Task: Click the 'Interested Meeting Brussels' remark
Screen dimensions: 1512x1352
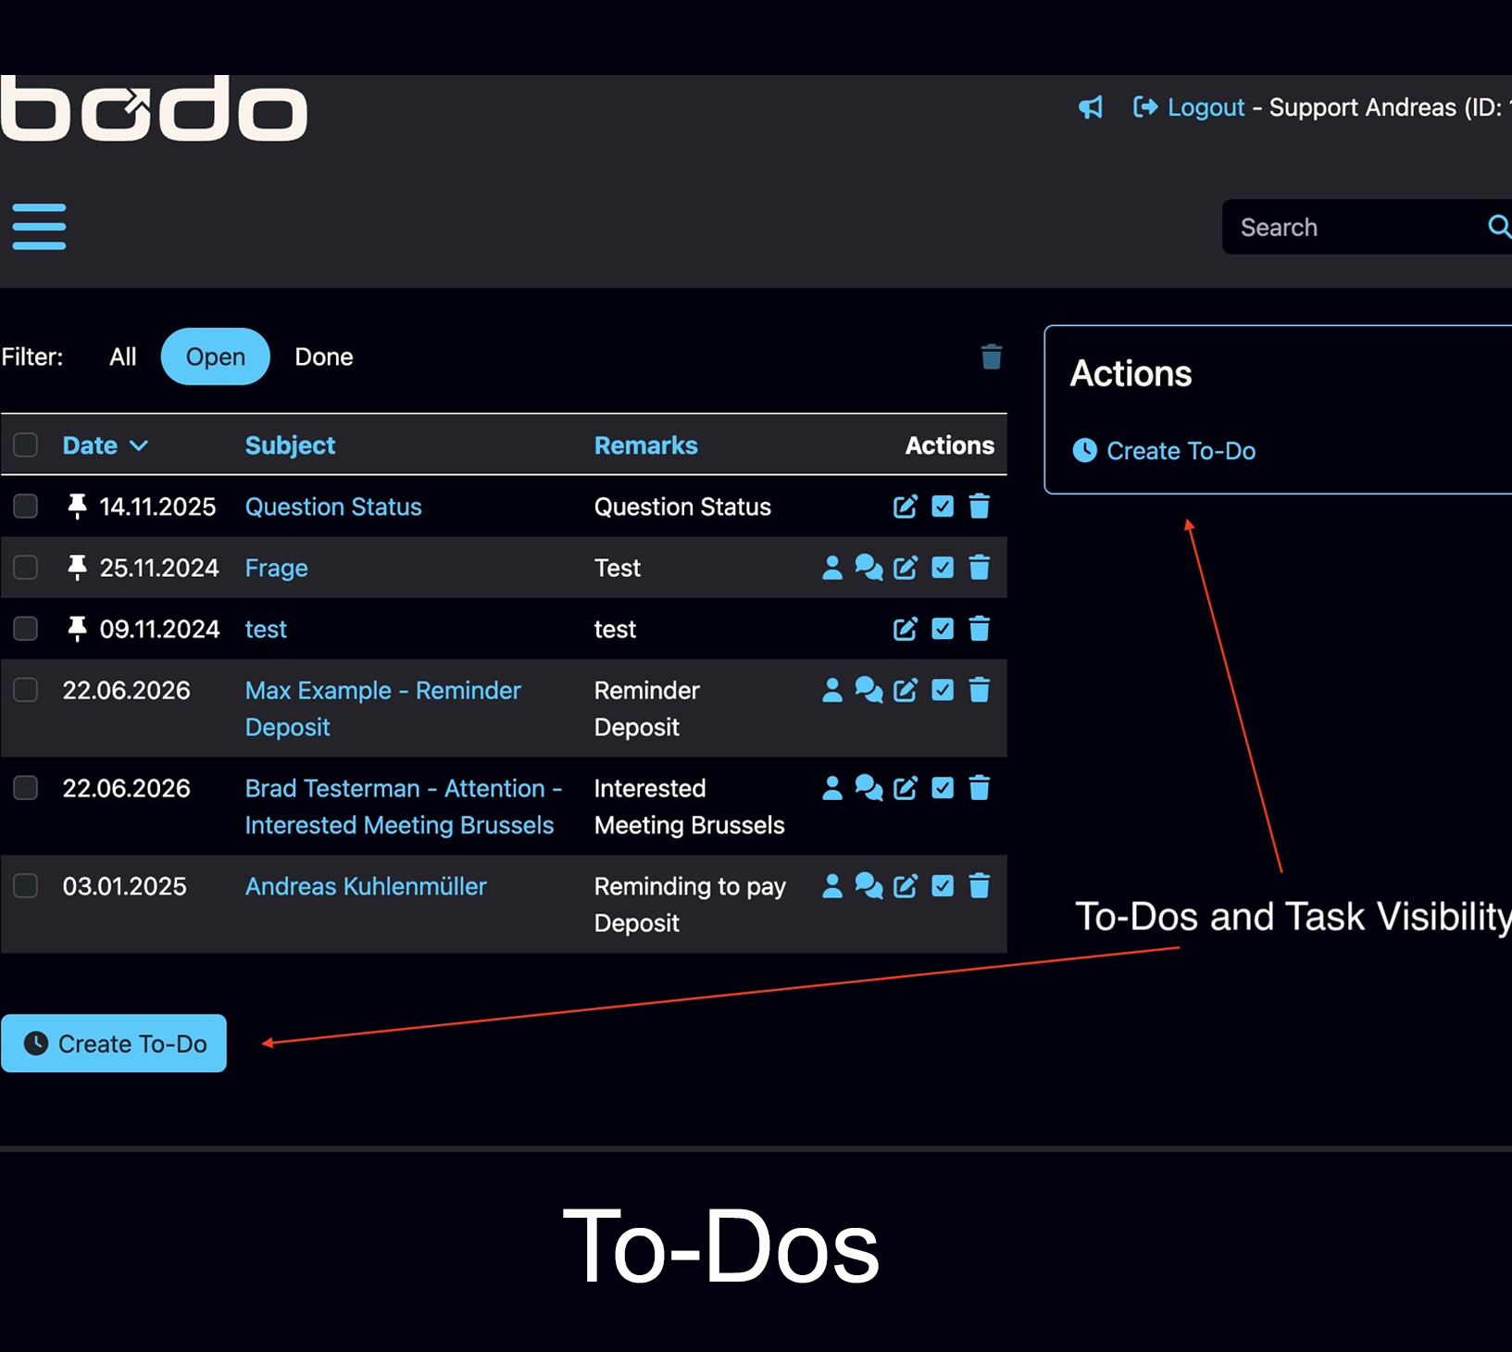Action: (x=689, y=807)
